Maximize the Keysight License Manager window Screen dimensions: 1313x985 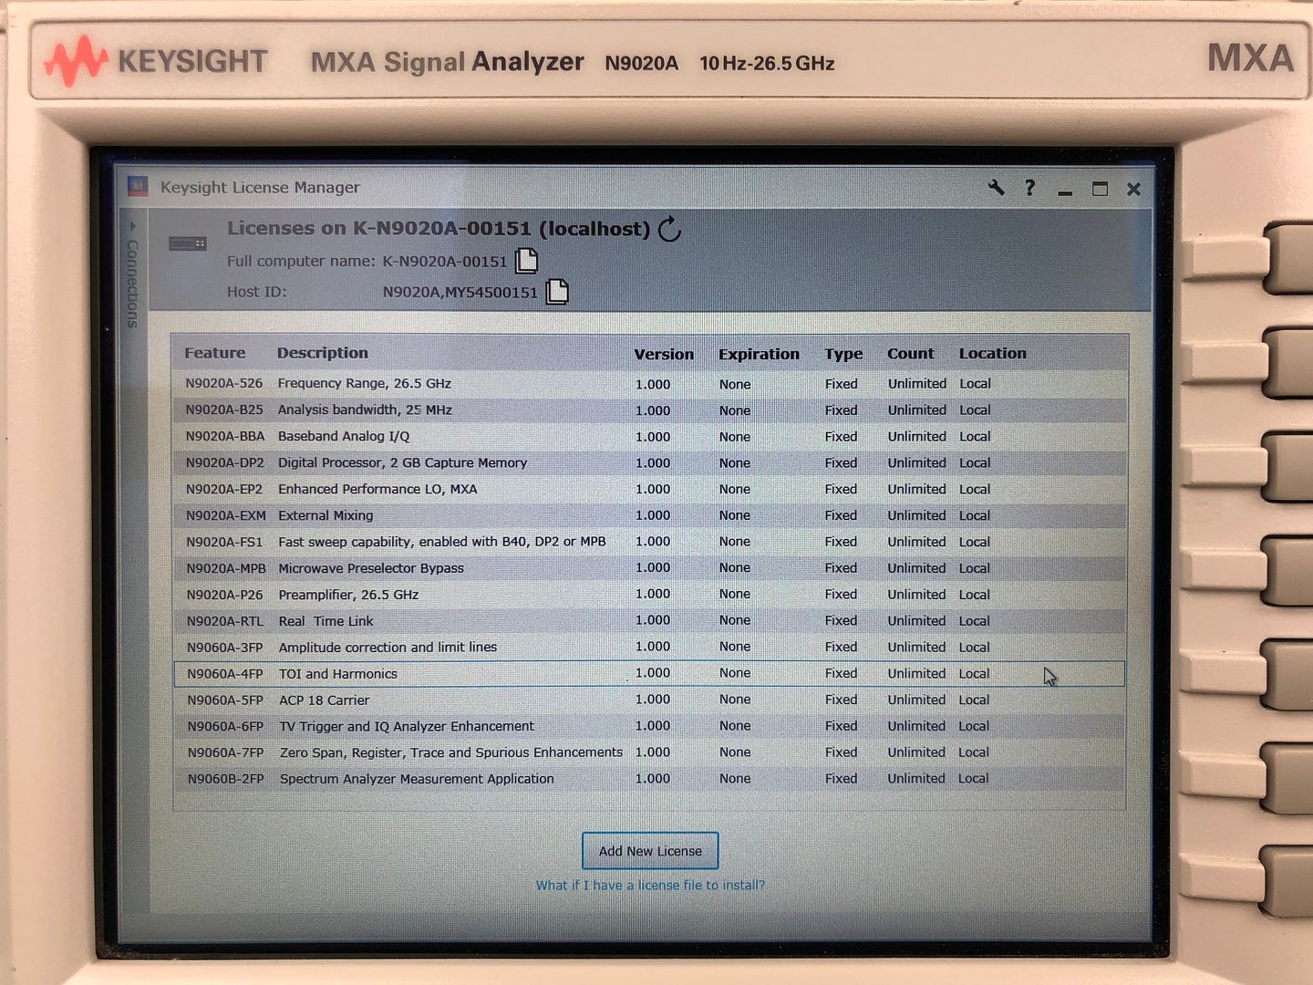(1100, 189)
